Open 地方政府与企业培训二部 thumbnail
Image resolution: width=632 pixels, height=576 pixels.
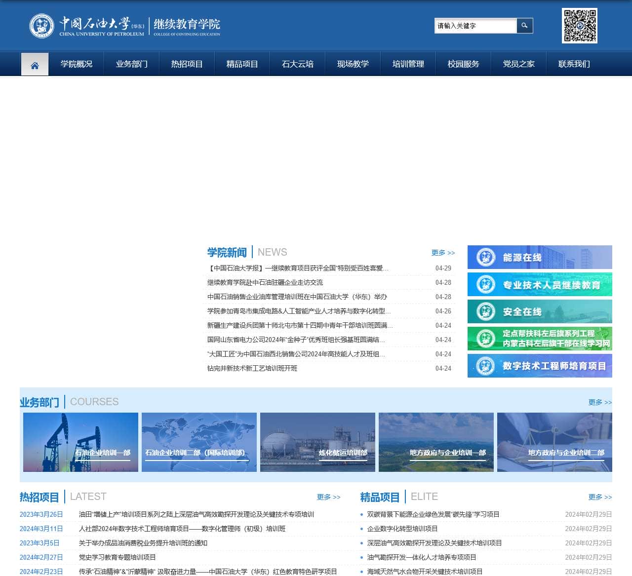tap(554, 442)
